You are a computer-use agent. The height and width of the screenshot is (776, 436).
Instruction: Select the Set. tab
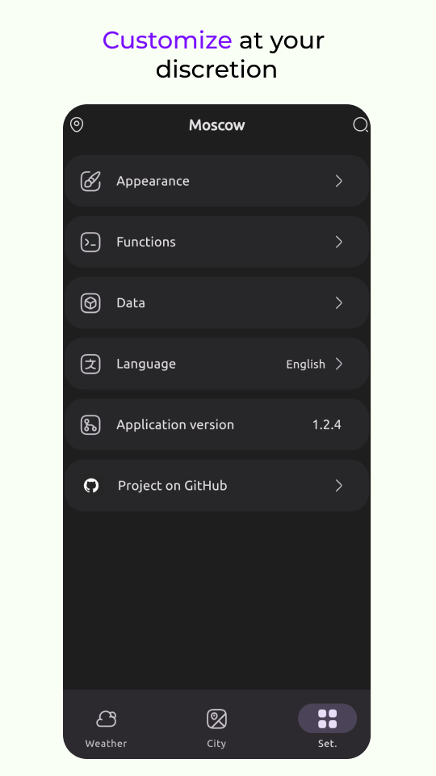coord(327,726)
